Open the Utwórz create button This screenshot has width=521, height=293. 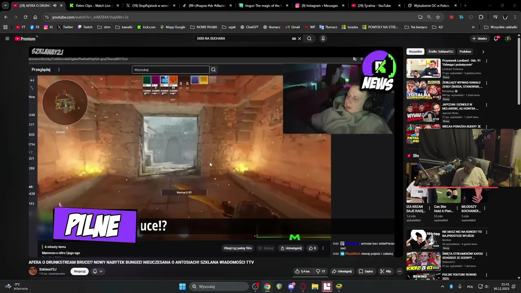479,39
